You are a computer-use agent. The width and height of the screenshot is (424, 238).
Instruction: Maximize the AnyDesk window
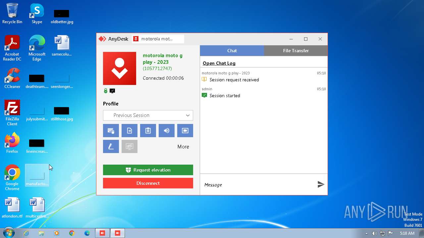pos(306,39)
